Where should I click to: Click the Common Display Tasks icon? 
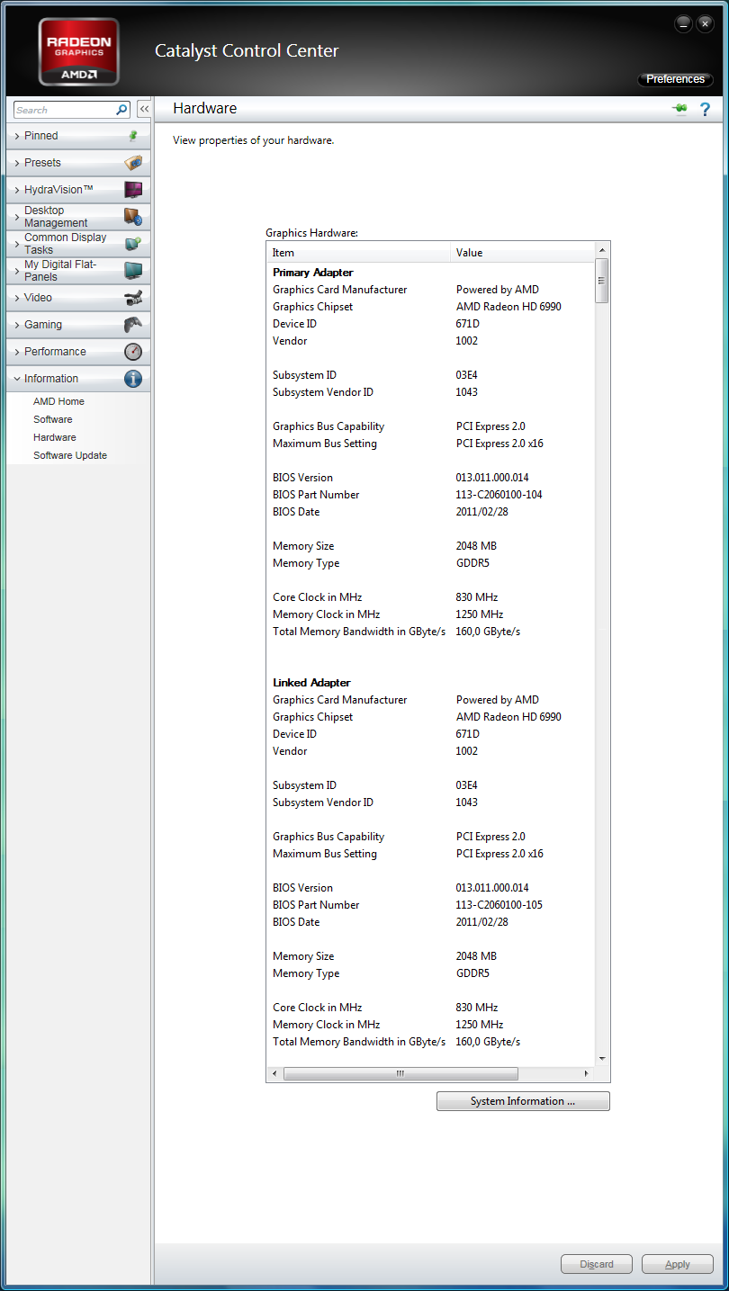133,244
